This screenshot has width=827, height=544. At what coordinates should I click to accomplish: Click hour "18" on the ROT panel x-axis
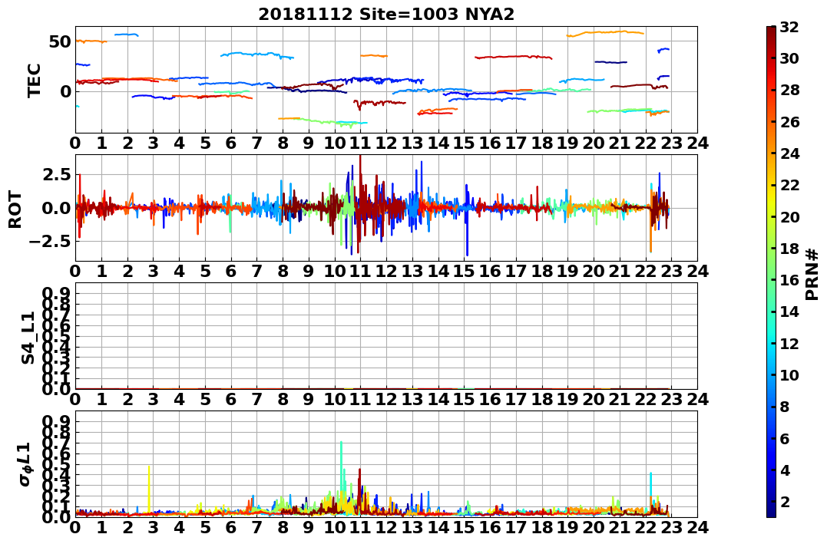pos(541,271)
